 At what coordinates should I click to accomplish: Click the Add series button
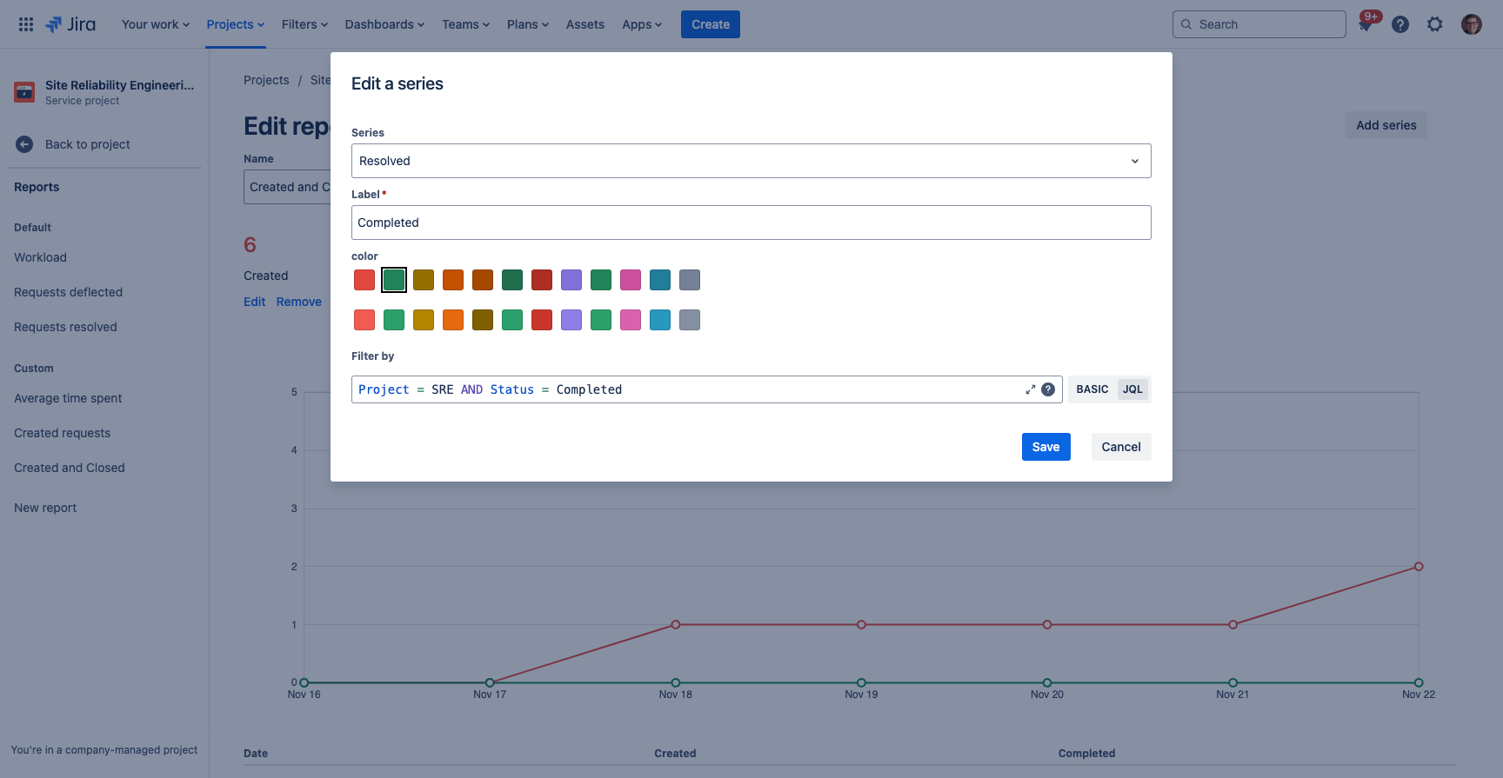click(x=1386, y=125)
